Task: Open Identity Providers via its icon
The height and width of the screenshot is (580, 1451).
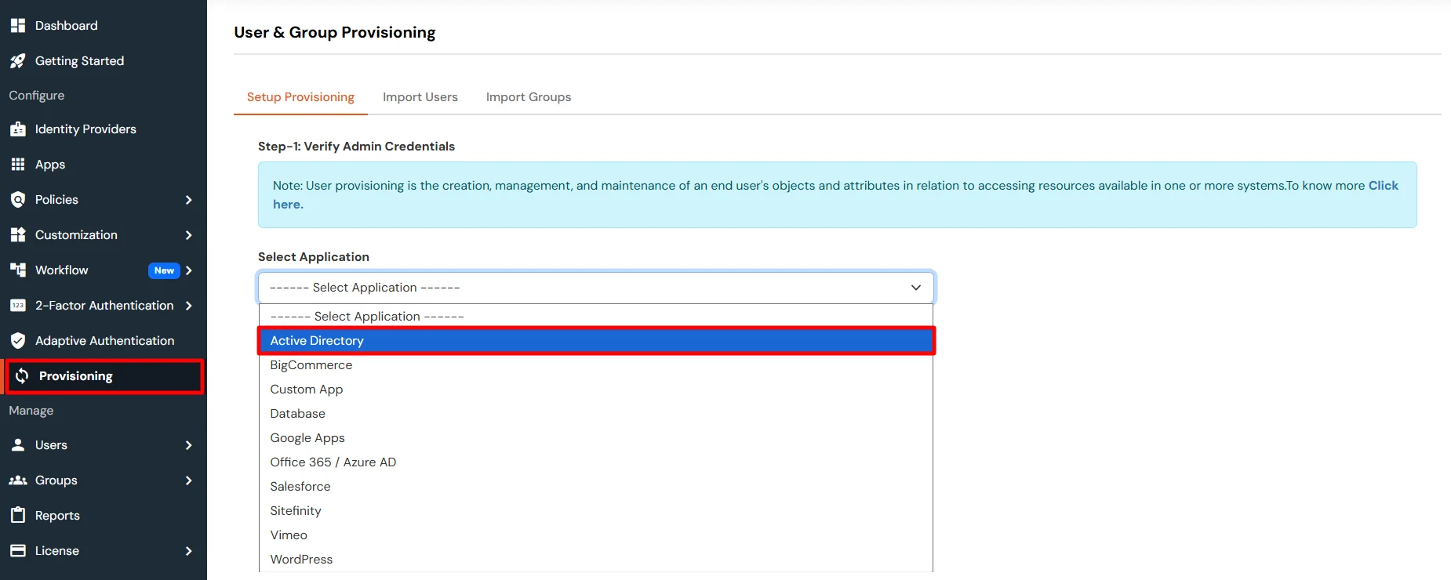Action: [x=18, y=129]
